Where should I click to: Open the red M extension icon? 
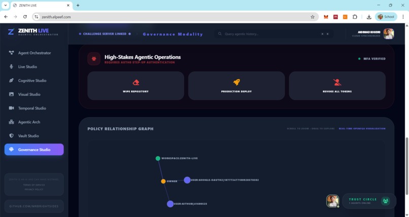coord(335,17)
